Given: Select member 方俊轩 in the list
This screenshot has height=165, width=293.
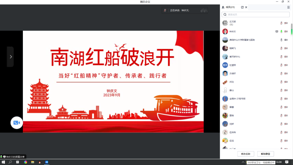Looking at the screenshot, I should 256,73.
